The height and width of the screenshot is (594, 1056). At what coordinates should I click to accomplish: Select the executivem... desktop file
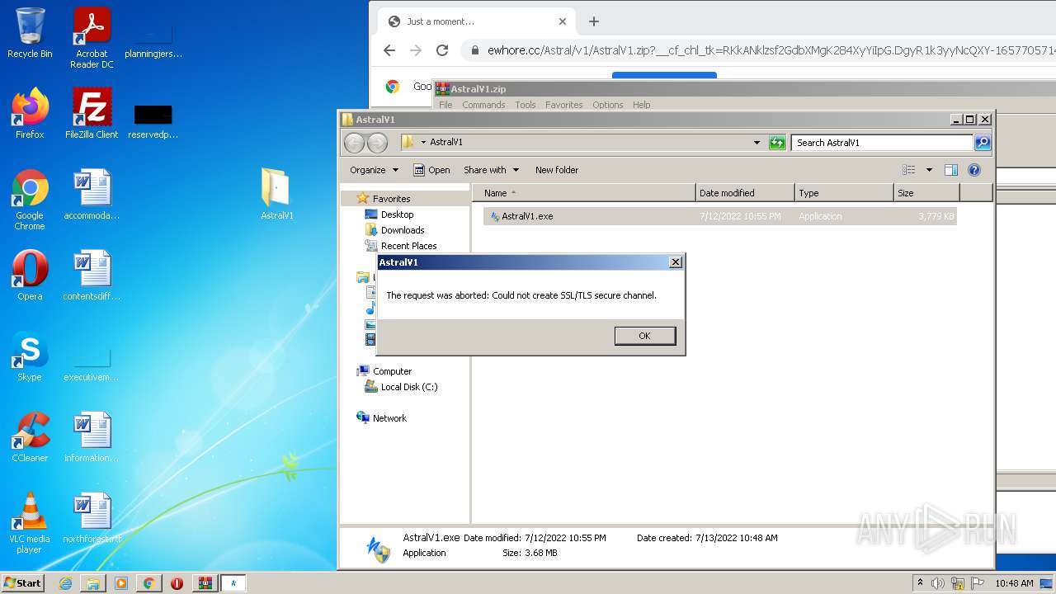coord(92,364)
